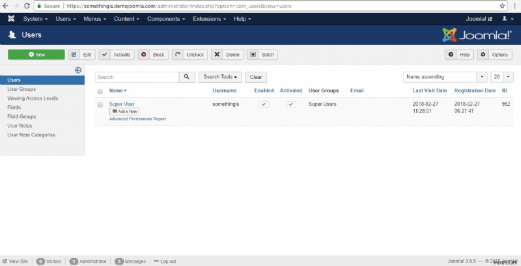Click New user green button
521x266 pixels.
coord(36,55)
